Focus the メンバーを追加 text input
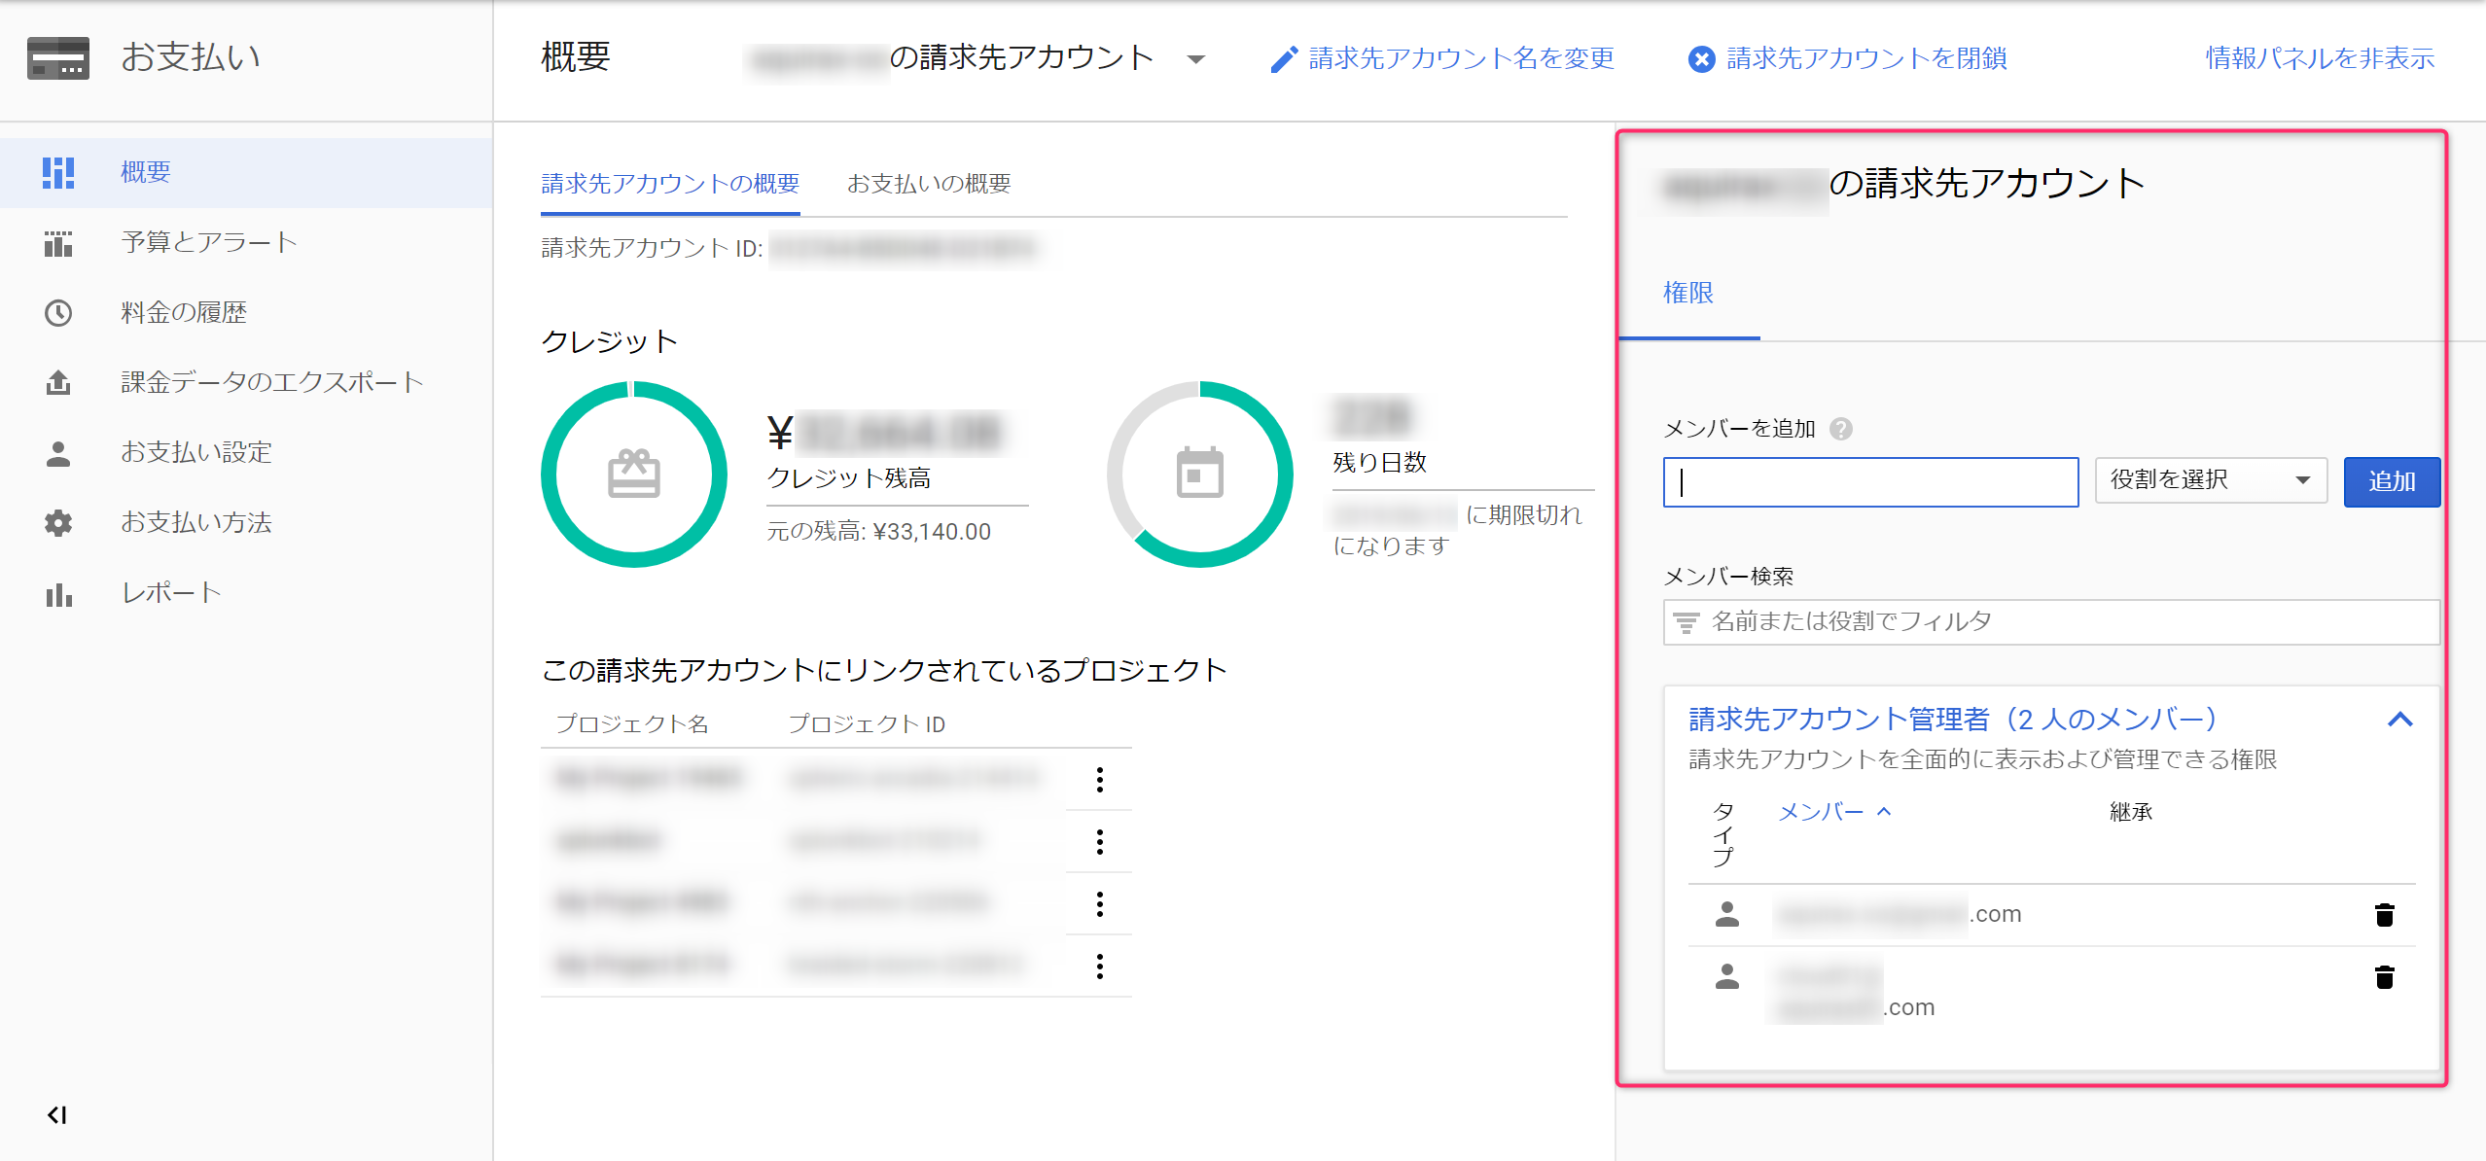Image resolution: width=2486 pixels, height=1161 pixels. pos(1870,482)
